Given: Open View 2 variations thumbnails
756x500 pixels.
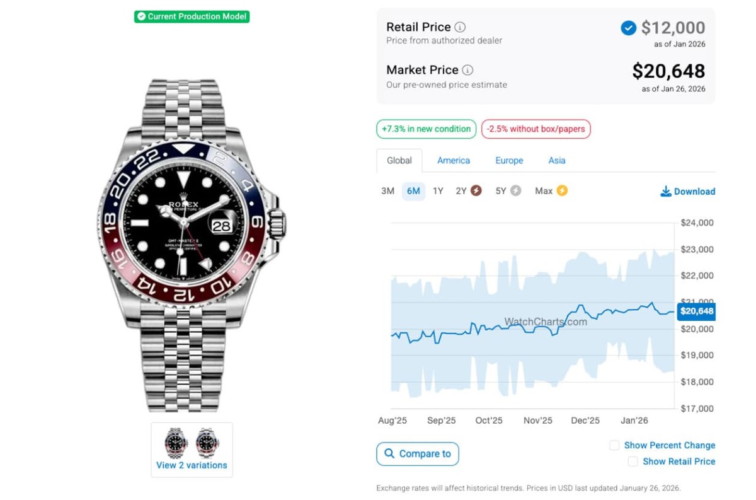Looking at the screenshot, I should [192, 449].
